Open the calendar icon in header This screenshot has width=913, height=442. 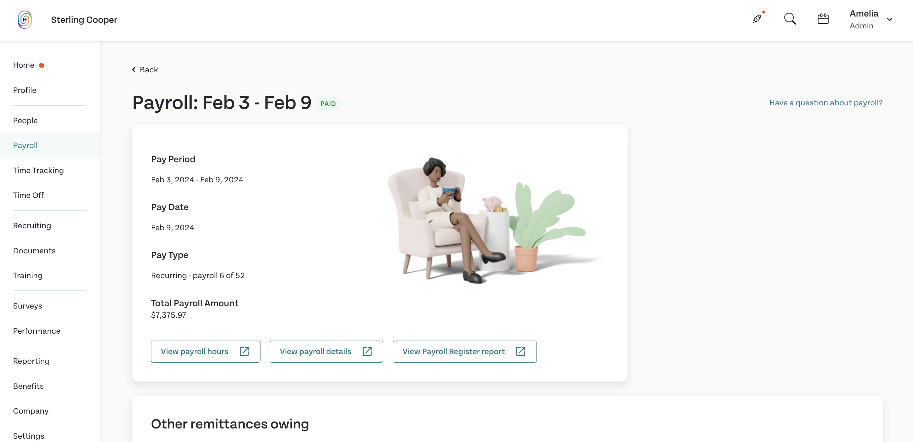(x=823, y=19)
